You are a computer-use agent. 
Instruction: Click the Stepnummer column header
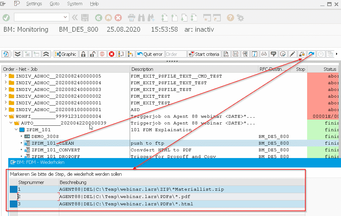coord(38,182)
